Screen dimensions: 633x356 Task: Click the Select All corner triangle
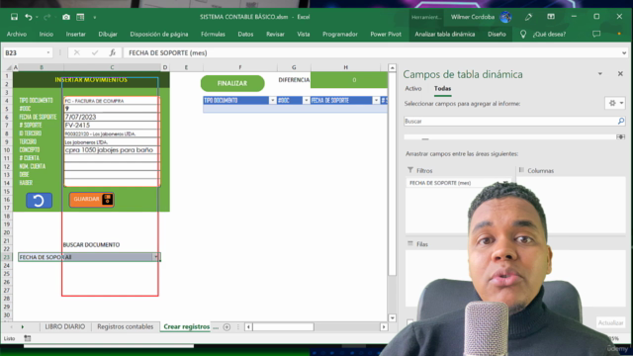[x=8, y=67]
